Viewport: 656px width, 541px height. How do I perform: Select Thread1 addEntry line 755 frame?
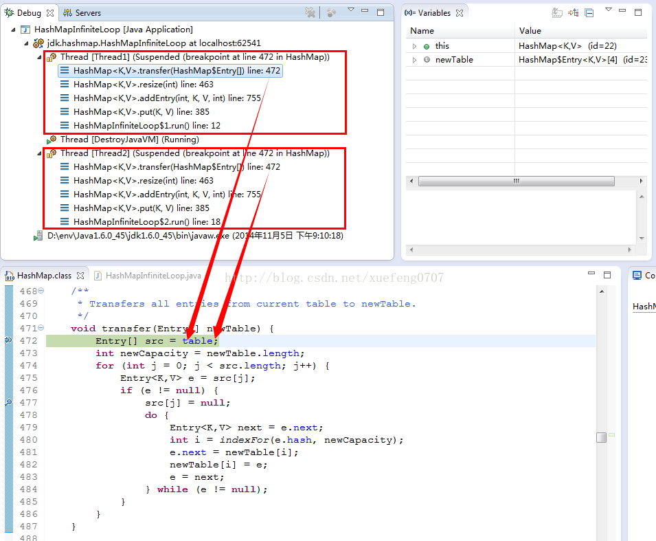click(x=160, y=98)
